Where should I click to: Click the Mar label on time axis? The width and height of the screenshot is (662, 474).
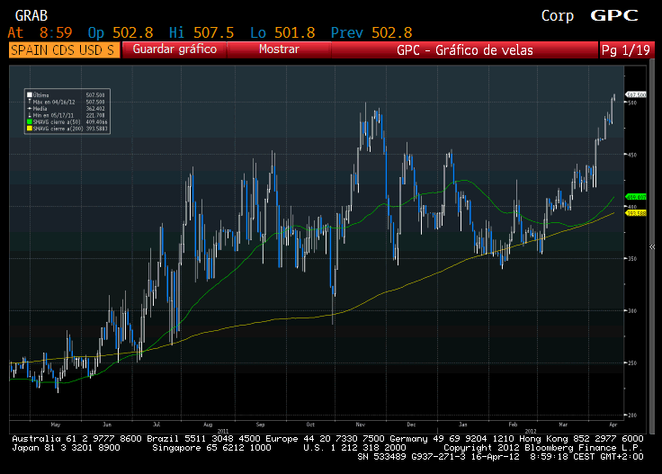(563, 425)
